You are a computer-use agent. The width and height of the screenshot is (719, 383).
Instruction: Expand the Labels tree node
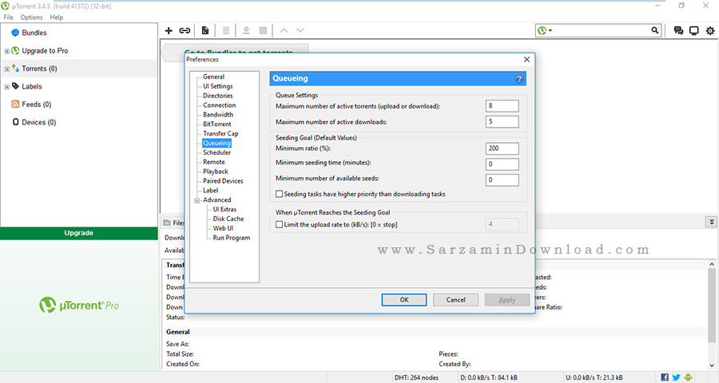coord(7,87)
